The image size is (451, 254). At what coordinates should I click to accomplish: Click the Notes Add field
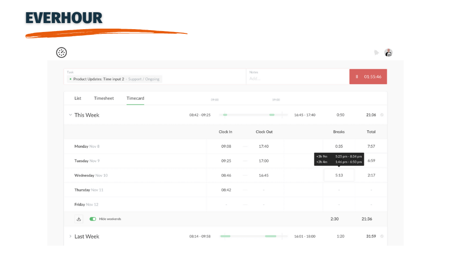pos(298,77)
